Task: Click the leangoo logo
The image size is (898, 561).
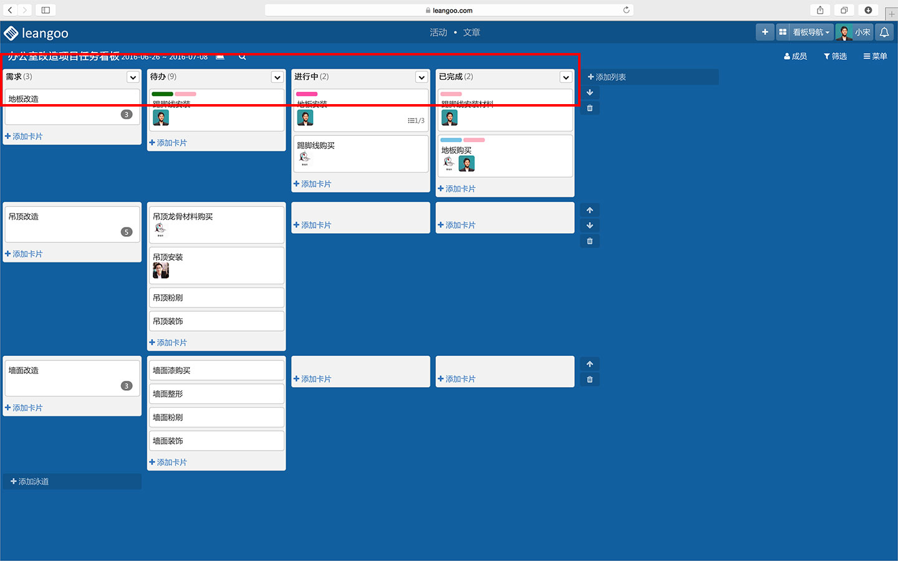Action: pos(36,33)
